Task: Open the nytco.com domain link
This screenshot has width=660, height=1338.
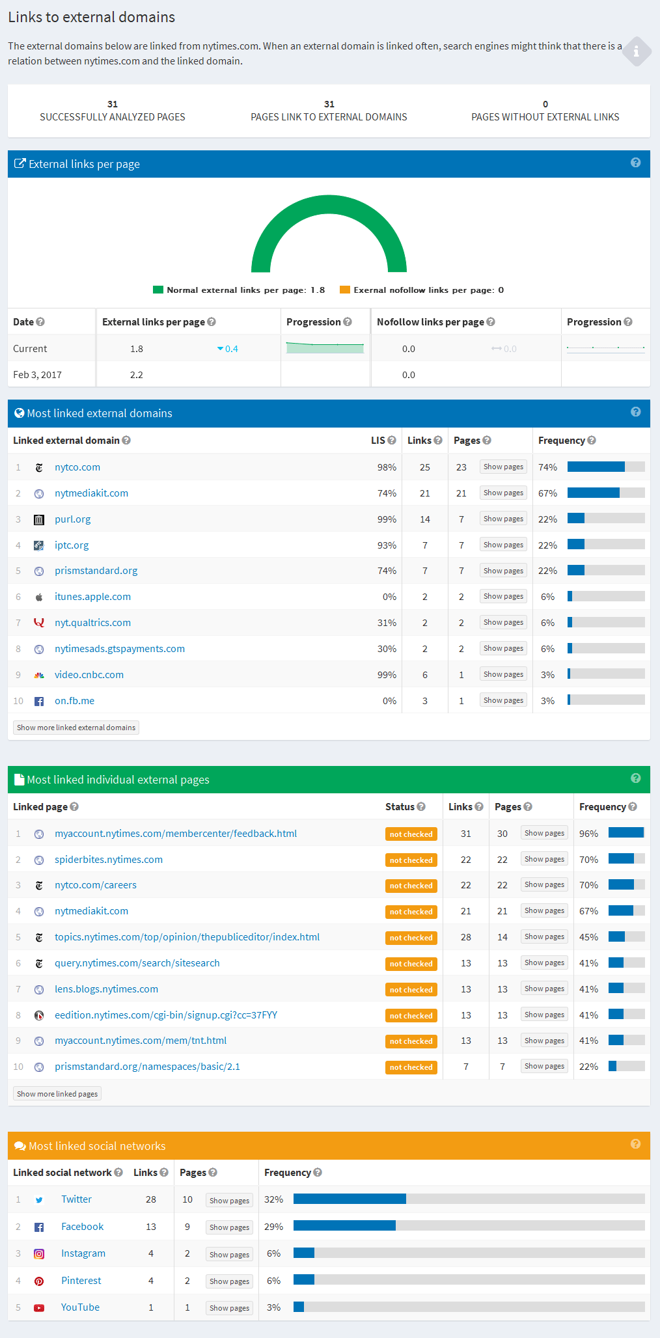Action: 77,467
